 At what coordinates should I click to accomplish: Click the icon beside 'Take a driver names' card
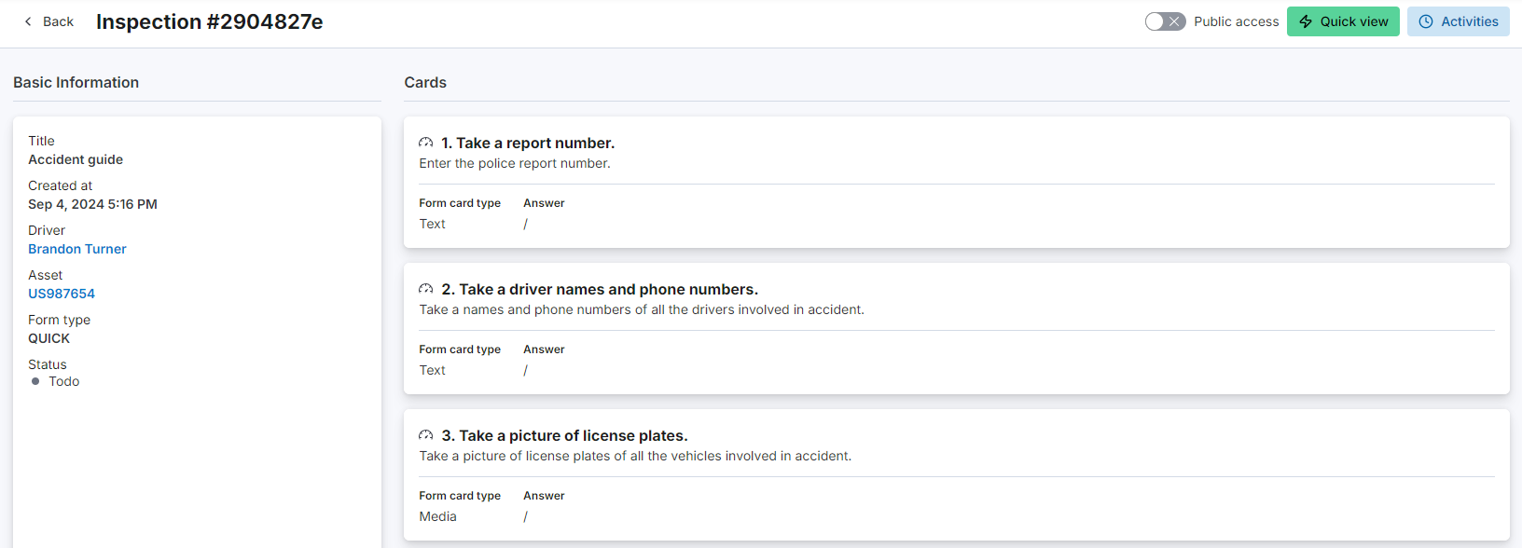click(426, 289)
